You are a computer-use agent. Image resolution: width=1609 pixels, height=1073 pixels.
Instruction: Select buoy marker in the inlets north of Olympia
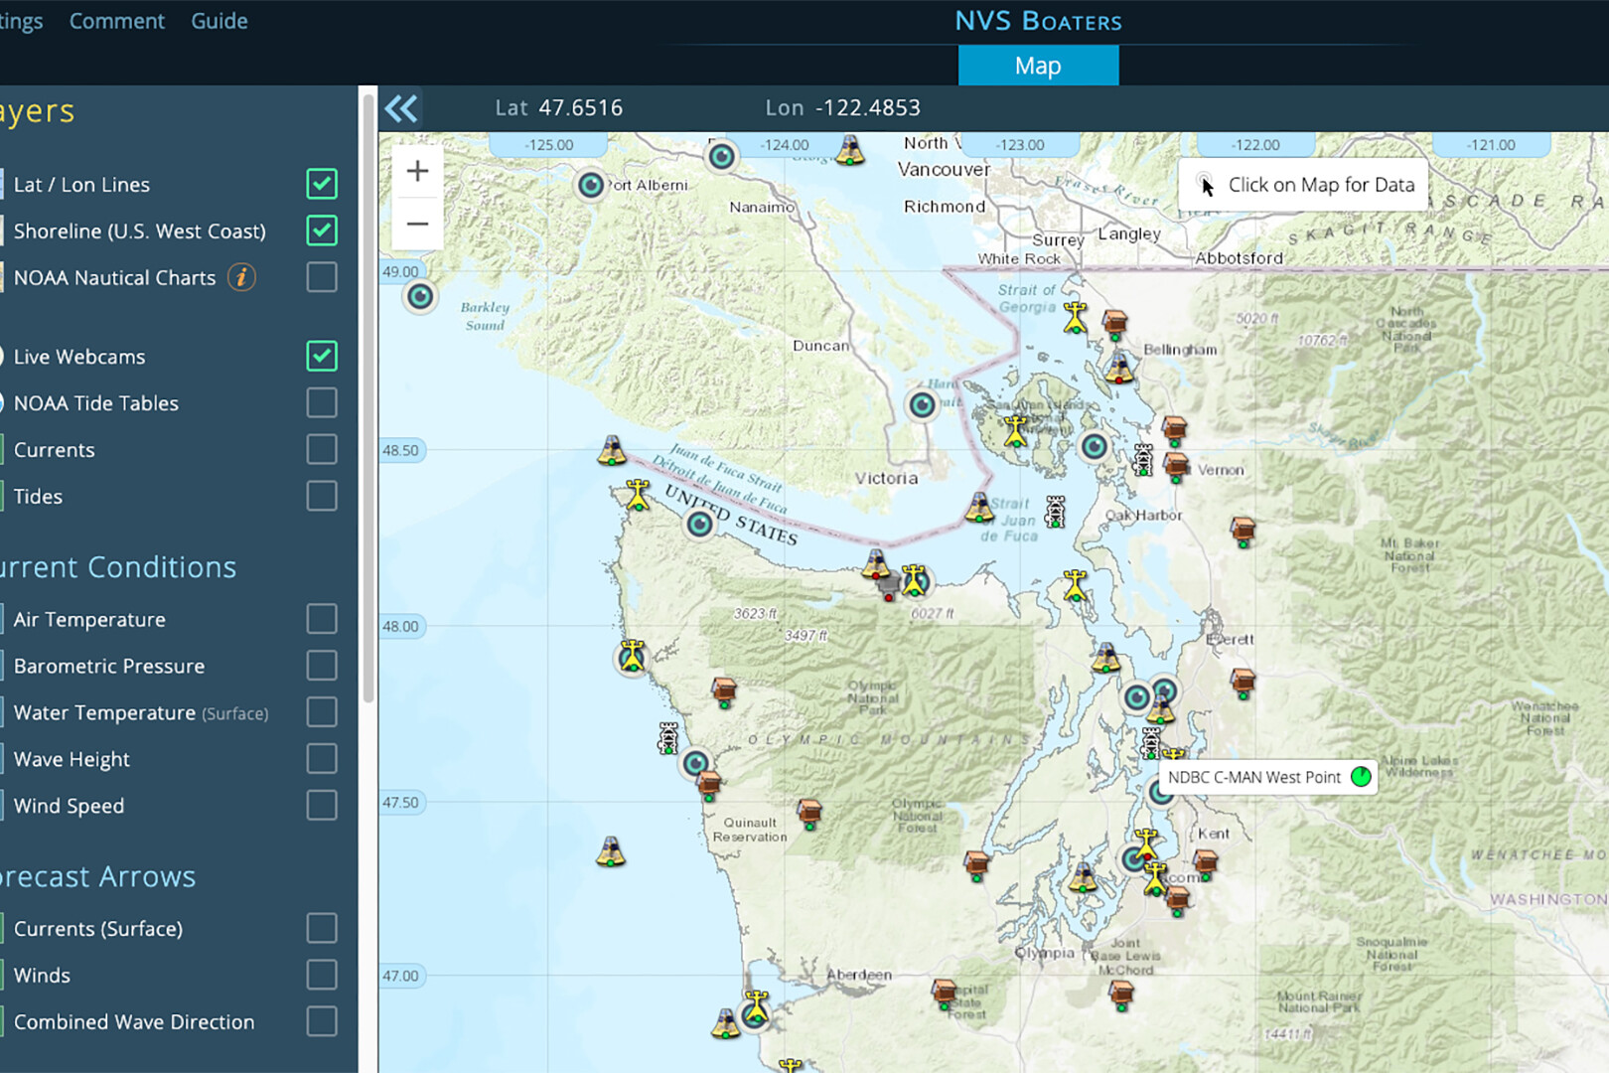(1083, 877)
